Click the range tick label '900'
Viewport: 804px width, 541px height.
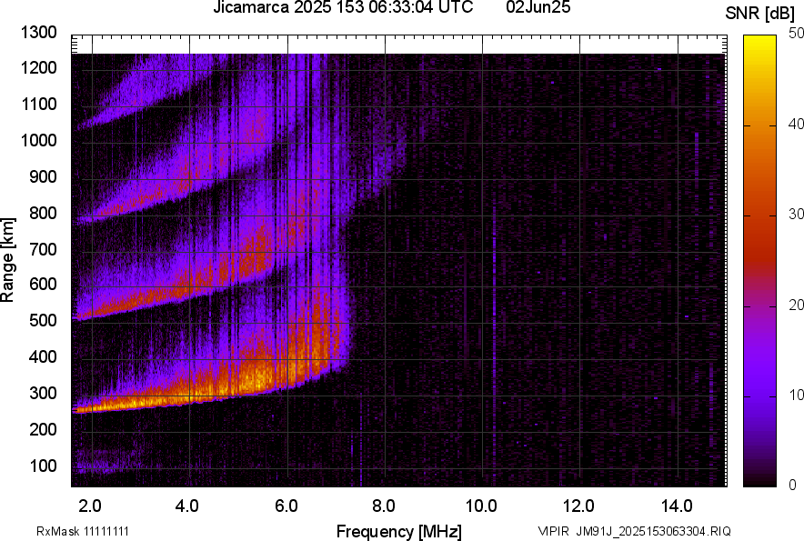43,176
